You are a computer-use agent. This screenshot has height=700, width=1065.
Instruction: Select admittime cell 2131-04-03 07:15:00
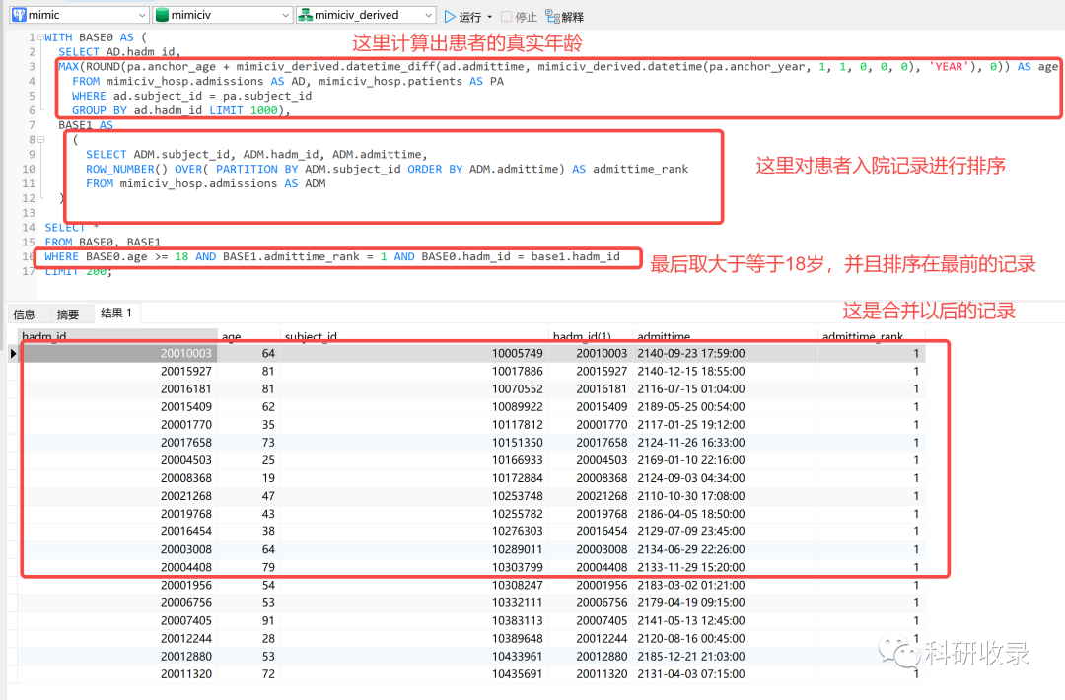725,674
